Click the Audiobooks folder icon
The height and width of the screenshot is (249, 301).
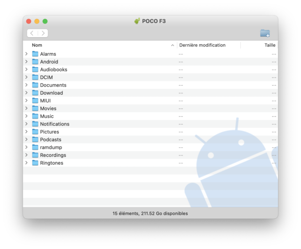[x=35, y=69]
